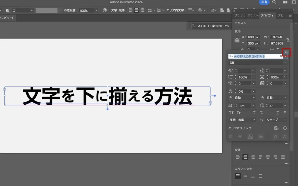The width and height of the screenshot is (298, 186).
Task: Expand the 英語：米国 language dropdown
Action: click(242, 120)
